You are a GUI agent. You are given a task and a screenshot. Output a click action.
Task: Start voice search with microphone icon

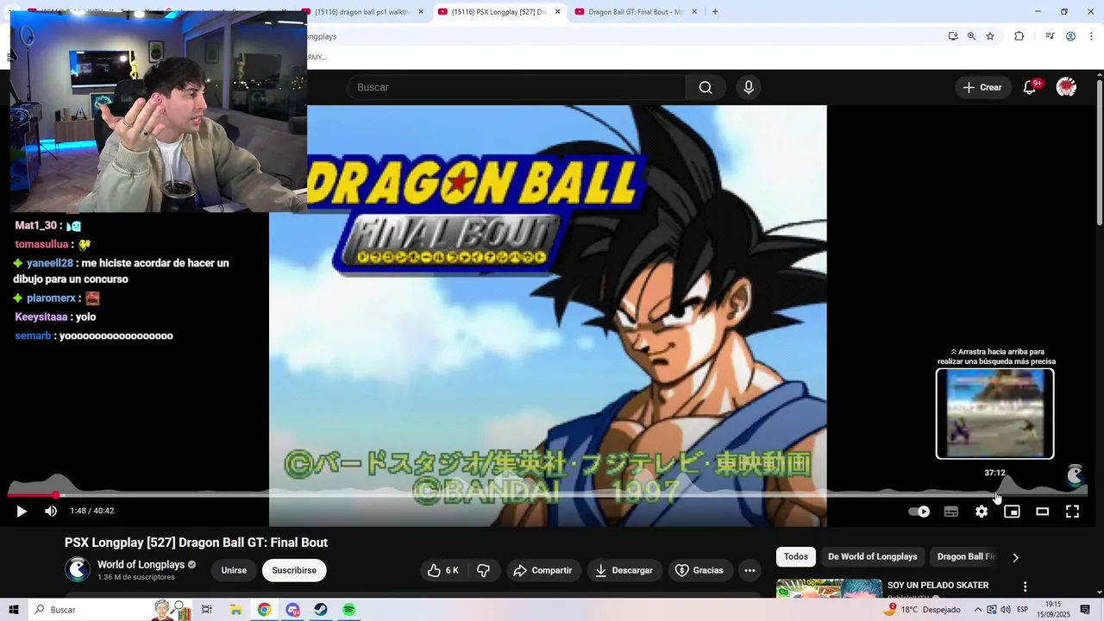pyautogui.click(x=749, y=87)
